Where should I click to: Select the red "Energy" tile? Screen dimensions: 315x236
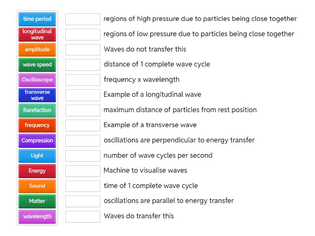37,171
